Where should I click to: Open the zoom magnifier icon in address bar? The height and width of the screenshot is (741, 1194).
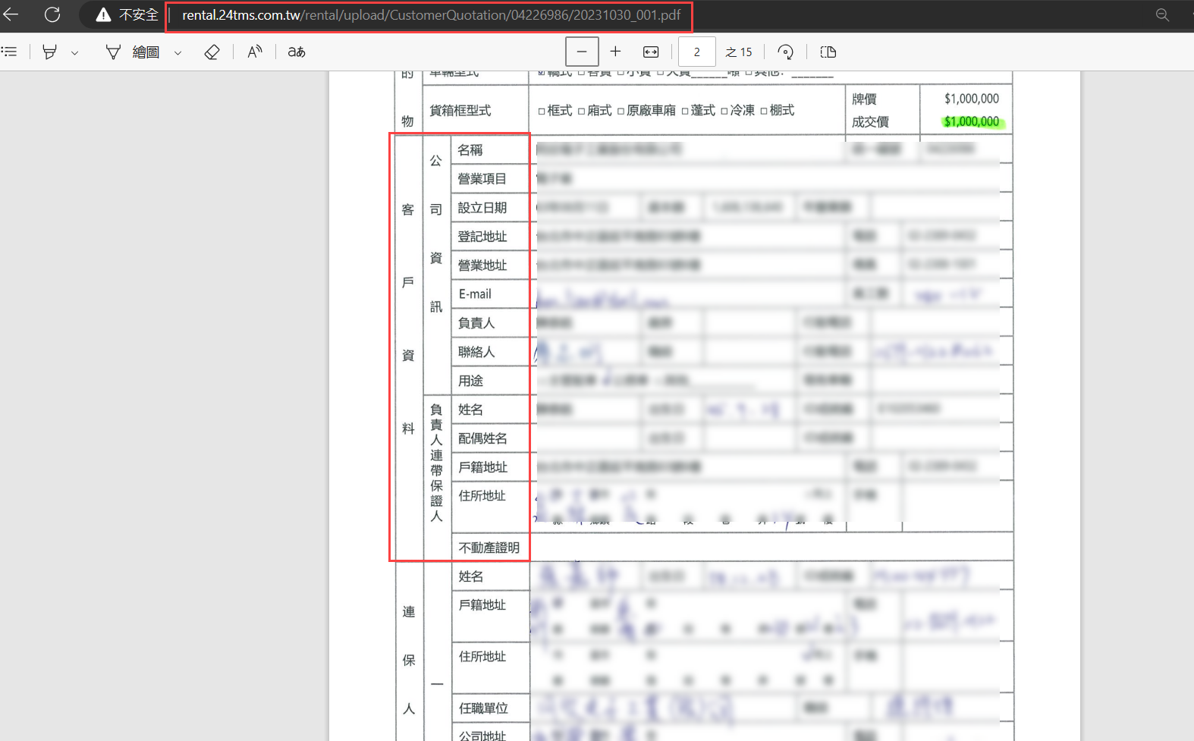[x=1162, y=14]
